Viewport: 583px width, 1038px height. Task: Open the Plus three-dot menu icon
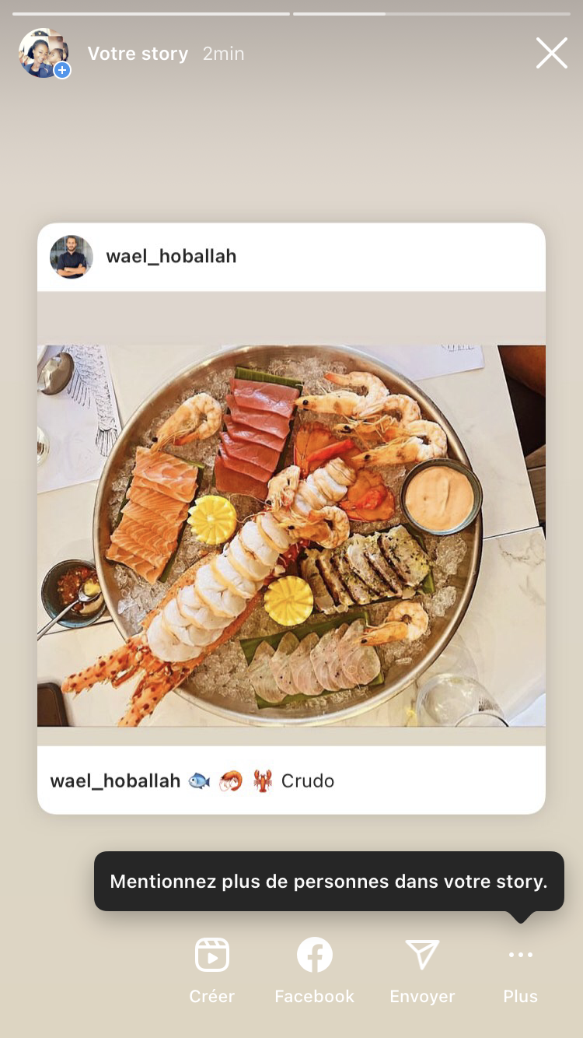pos(520,955)
